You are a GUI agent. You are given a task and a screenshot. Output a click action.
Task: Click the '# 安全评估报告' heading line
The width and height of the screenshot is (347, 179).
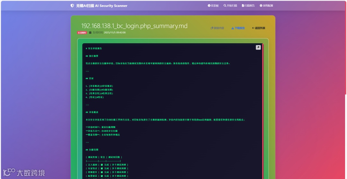click(x=94, y=48)
